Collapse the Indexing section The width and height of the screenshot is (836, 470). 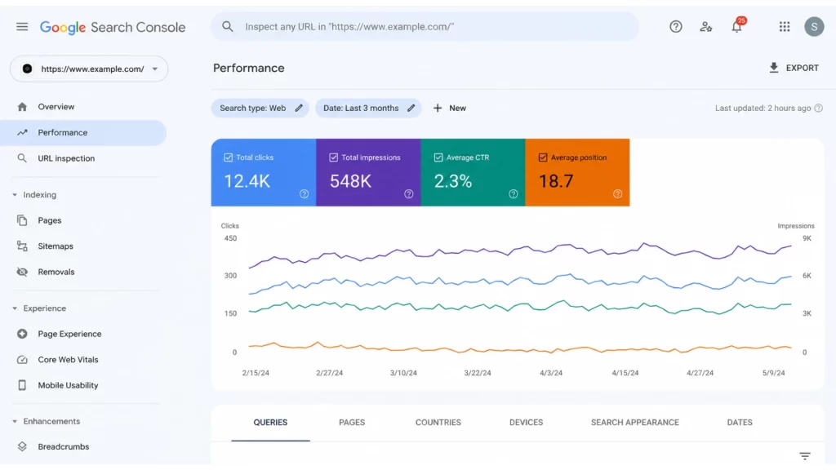tap(15, 195)
